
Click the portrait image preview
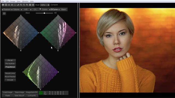point(127,50)
